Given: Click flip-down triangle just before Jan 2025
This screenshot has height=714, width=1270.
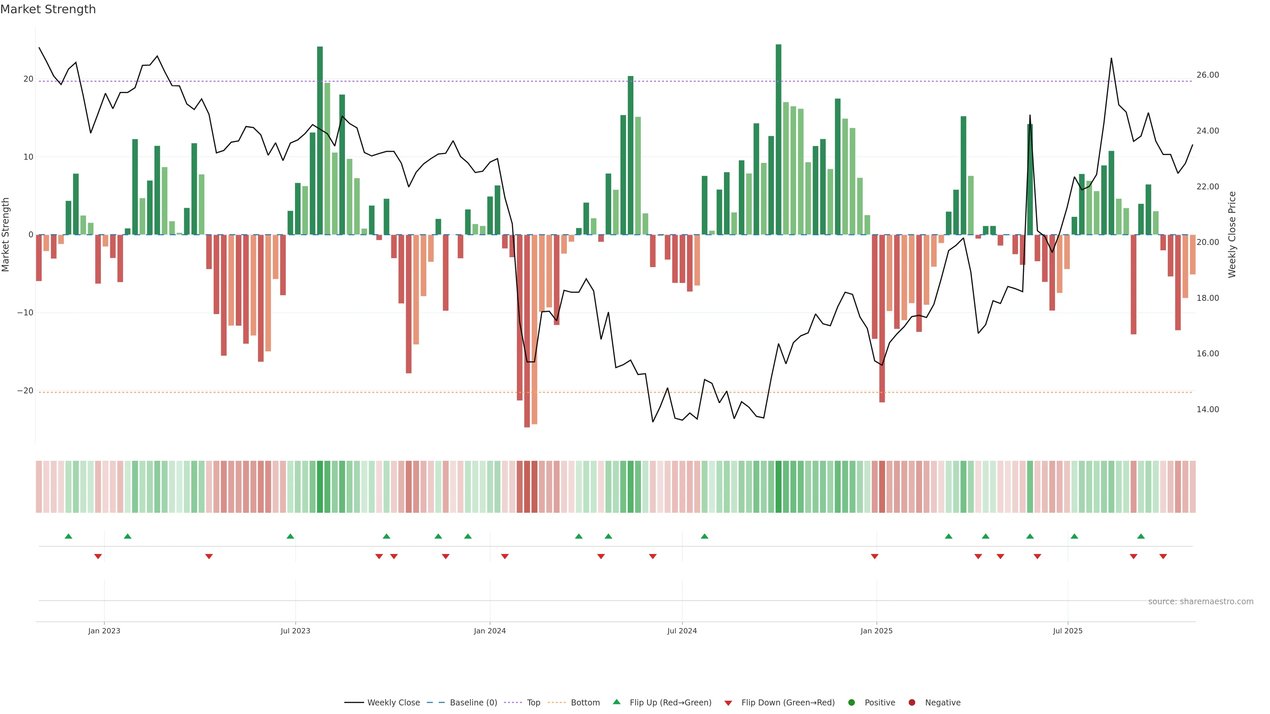Looking at the screenshot, I should coord(874,556).
